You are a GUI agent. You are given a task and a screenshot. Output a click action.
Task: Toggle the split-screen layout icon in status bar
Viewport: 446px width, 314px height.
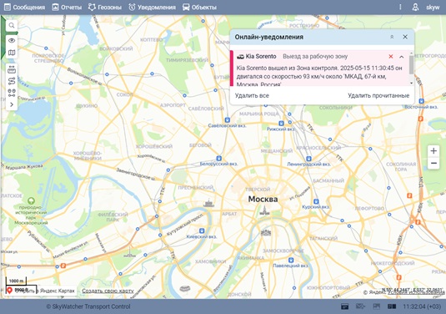392,306
